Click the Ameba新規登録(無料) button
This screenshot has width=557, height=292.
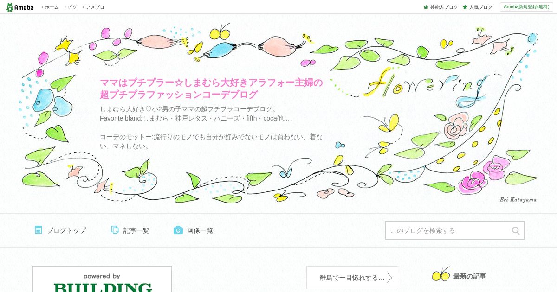pyautogui.click(x=526, y=7)
